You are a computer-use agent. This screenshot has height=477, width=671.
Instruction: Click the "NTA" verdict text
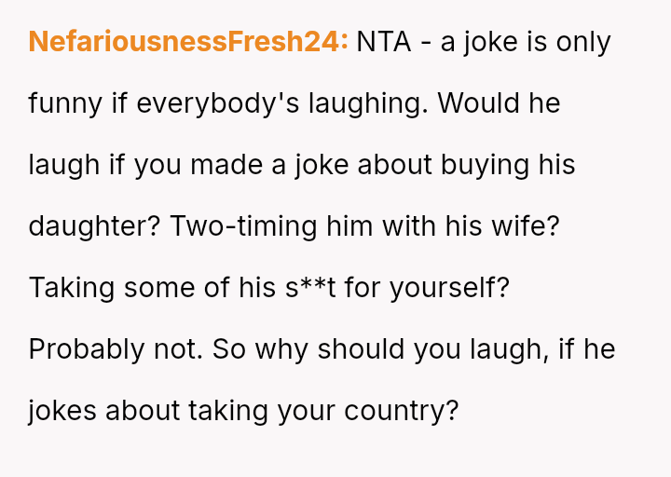tap(383, 42)
